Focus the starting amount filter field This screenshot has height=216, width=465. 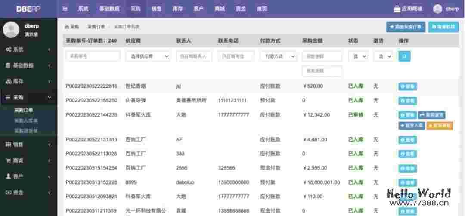[x=322, y=56]
